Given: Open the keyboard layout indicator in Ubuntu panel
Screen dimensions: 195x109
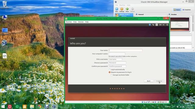Looking at the screenshot, I should pos(157,25).
